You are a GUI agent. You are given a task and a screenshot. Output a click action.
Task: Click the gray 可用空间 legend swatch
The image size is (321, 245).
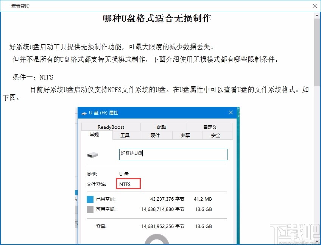tap(90, 209)
